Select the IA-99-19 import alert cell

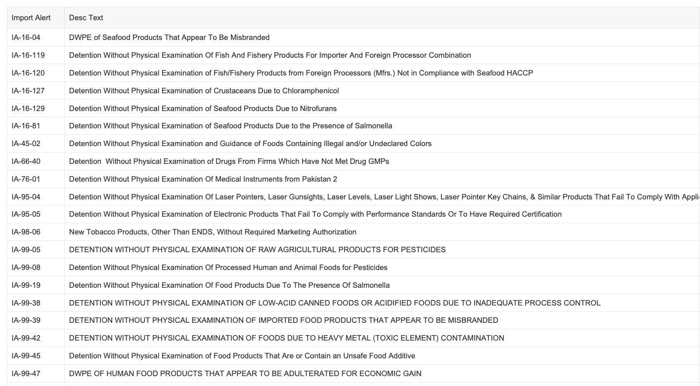pyautogui.click(x=26, y=285)
